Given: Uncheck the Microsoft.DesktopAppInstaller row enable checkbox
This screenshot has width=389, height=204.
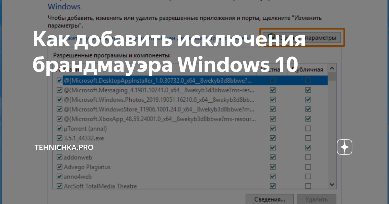Looking at the screenshot, I should coord(59,81).
